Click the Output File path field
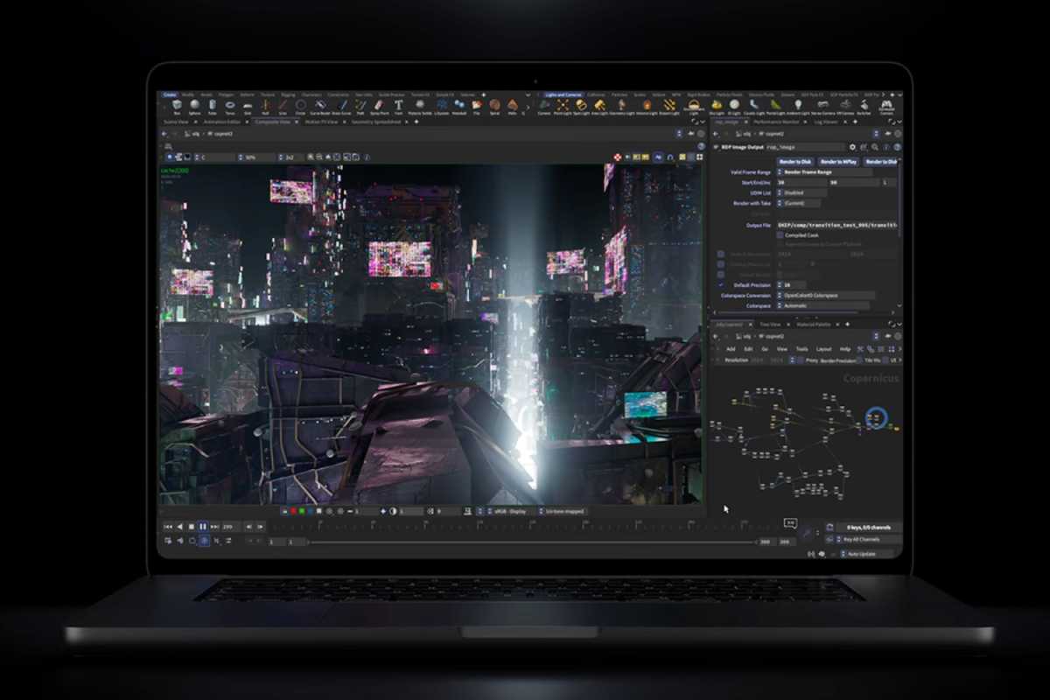Viewport: 1050px width, 700px height. pos(837,225)
